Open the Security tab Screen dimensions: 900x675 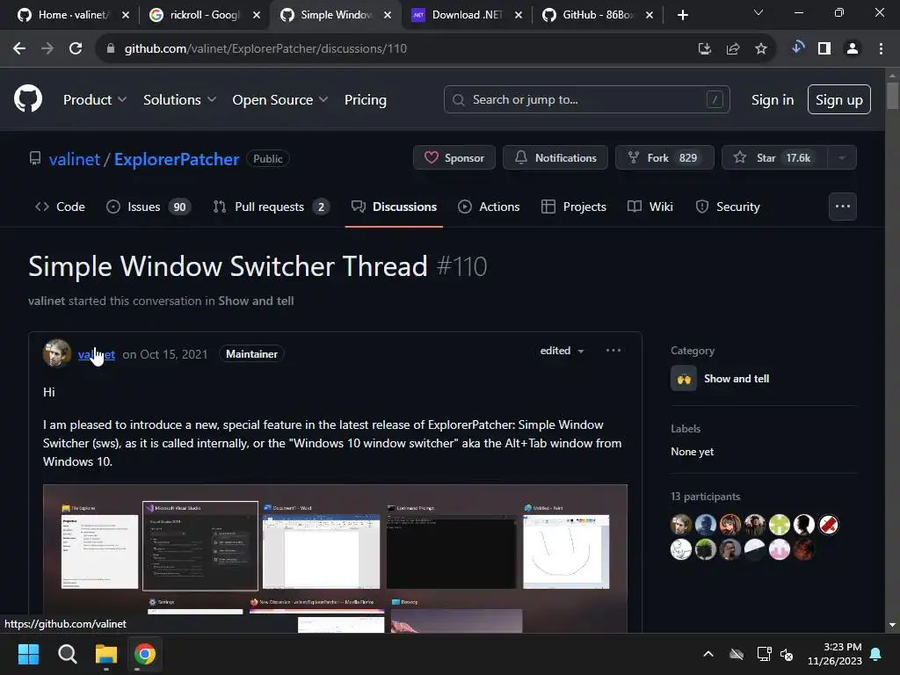(727, 207)
